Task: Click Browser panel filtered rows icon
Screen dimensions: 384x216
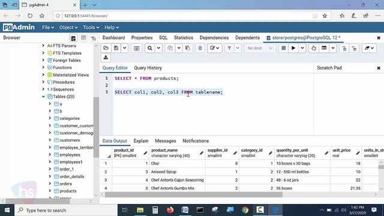Action: pyautogui.click(x=94, y=38)
